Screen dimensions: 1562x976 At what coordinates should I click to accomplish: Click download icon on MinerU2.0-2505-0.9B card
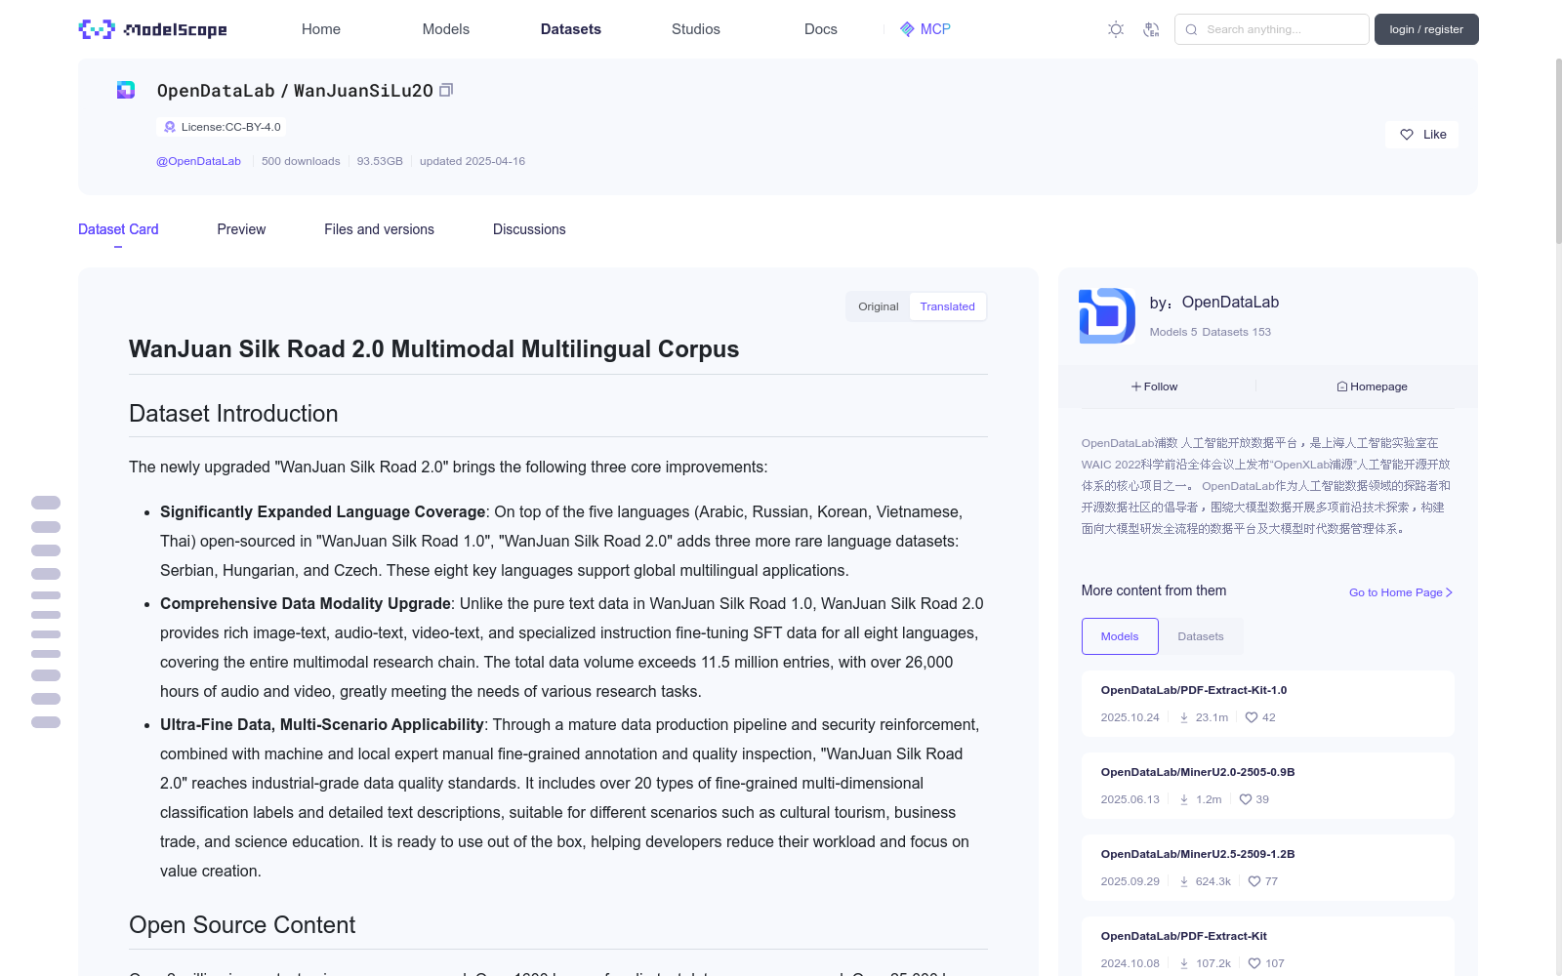1184,799
